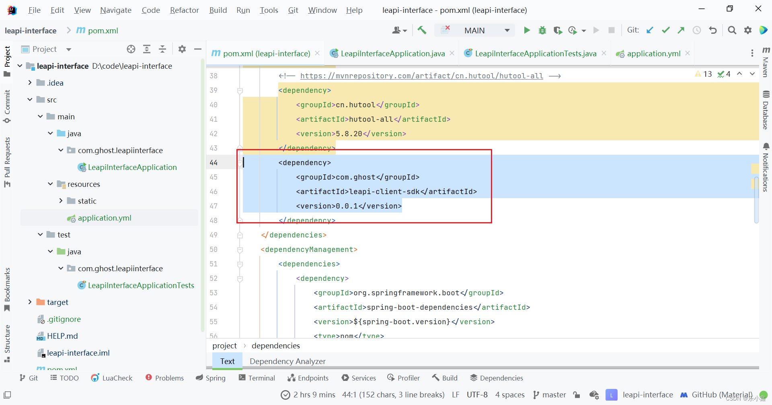Screen dimensions: 772x405
Task: Collapse the src folder in the tree
Action: click(x=29, y=99)
